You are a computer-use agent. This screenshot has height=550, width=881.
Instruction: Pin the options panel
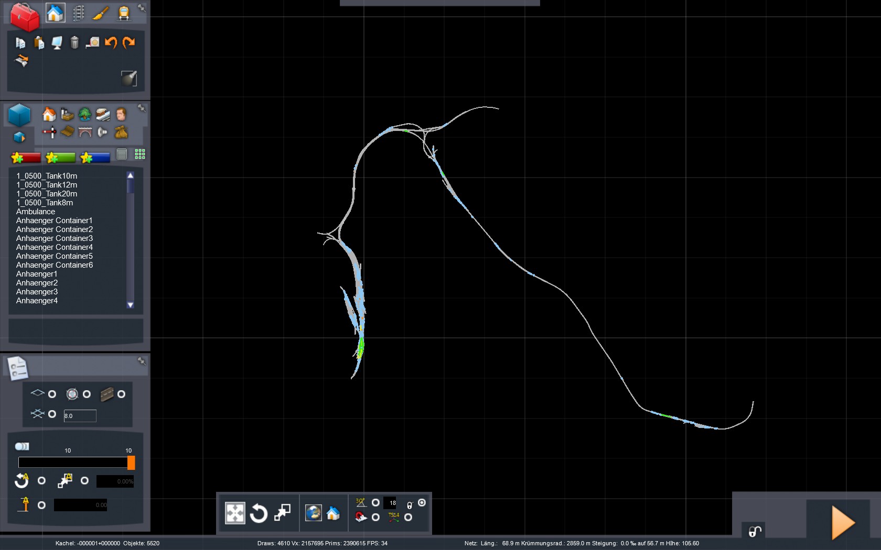[142, 361]
